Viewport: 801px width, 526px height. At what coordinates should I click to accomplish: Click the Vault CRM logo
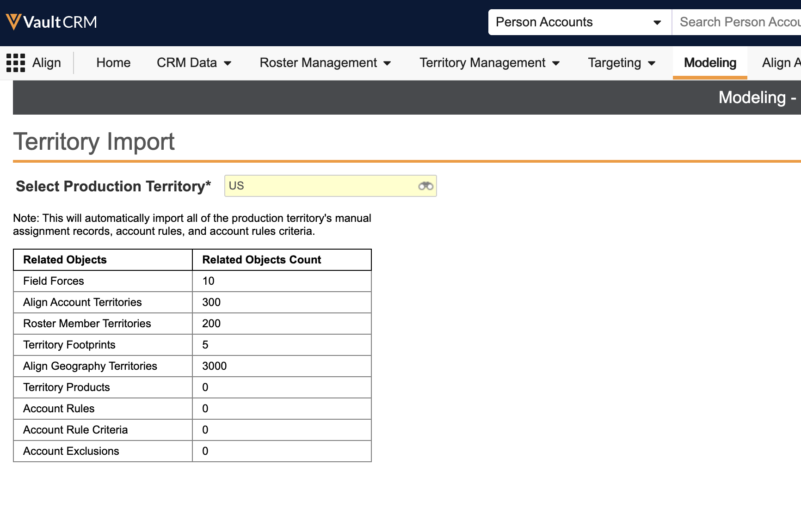click(x=51, y=22)
